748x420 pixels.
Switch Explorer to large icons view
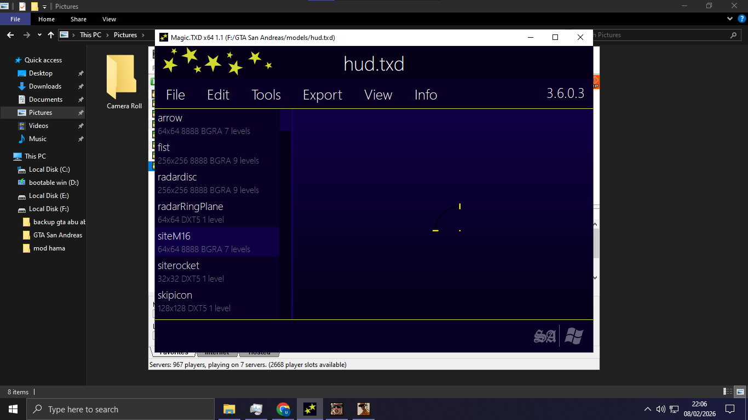(x=740, y=392)
